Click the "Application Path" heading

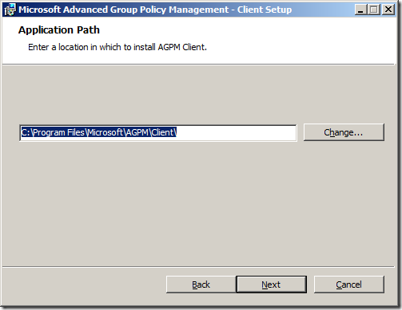coord(59,30)
